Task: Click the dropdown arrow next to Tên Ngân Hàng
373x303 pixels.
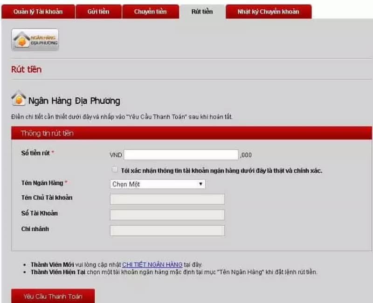Action: [x=200, y=184]
